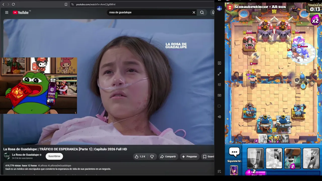This screenshot has height=181, width=322.
Task: Select the 4-elixir dragon card
Action: click(x=311, y=158)
